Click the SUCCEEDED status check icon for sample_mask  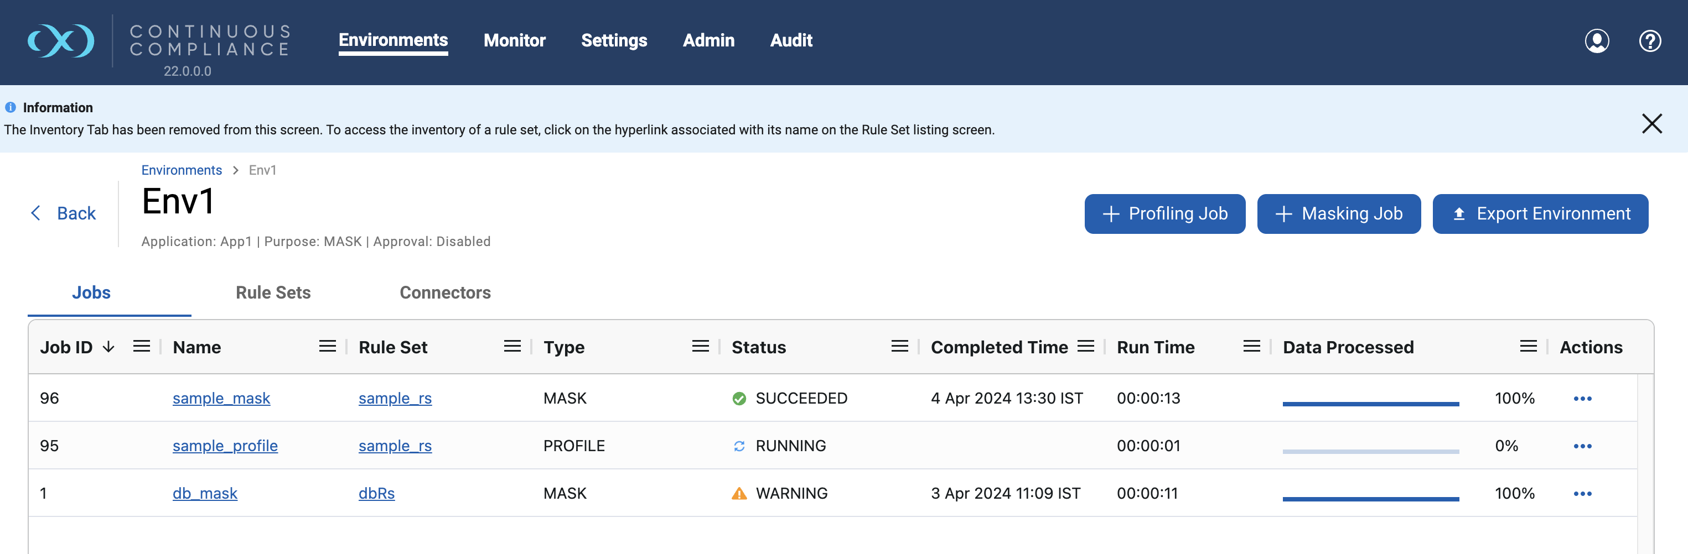click(x=739, y=398)
